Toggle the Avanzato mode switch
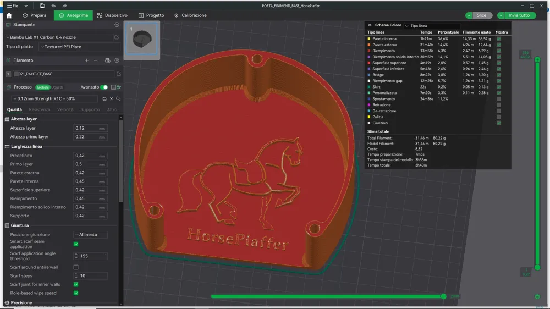 (104, 87)
